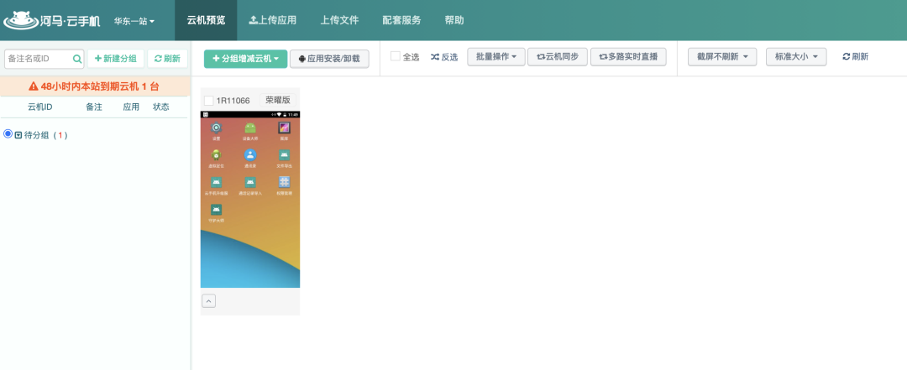The width and height of the screenshot is (907, 370).
Task: Open the 截屏不刷新 dropdown
Action: pos(722,57)
